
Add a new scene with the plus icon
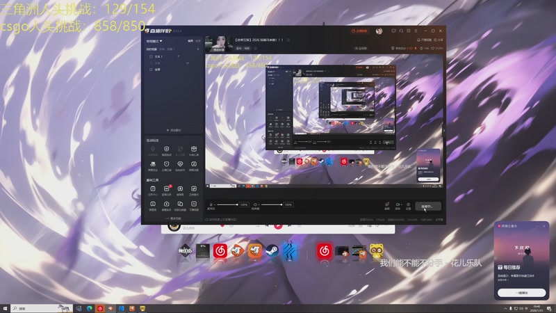pyautogui.click(x=198, y=49)
